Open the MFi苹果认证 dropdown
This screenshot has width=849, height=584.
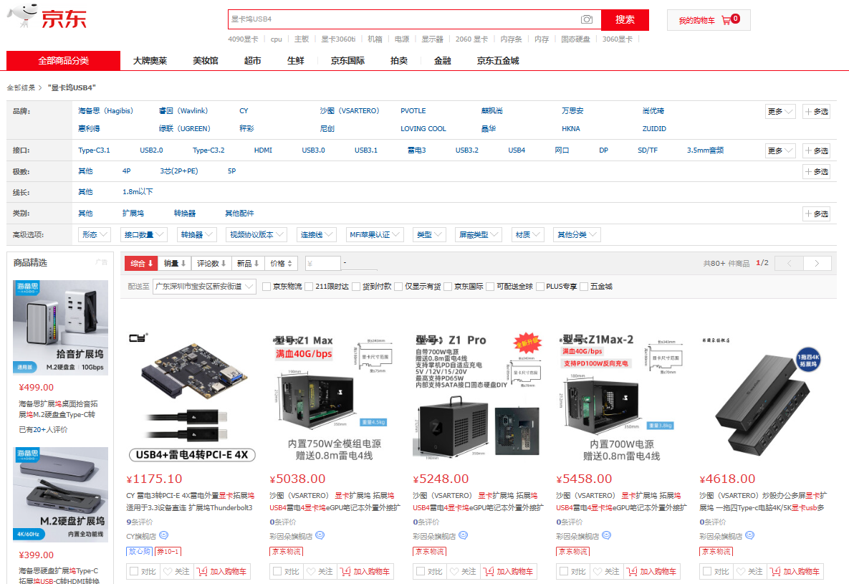375,234
